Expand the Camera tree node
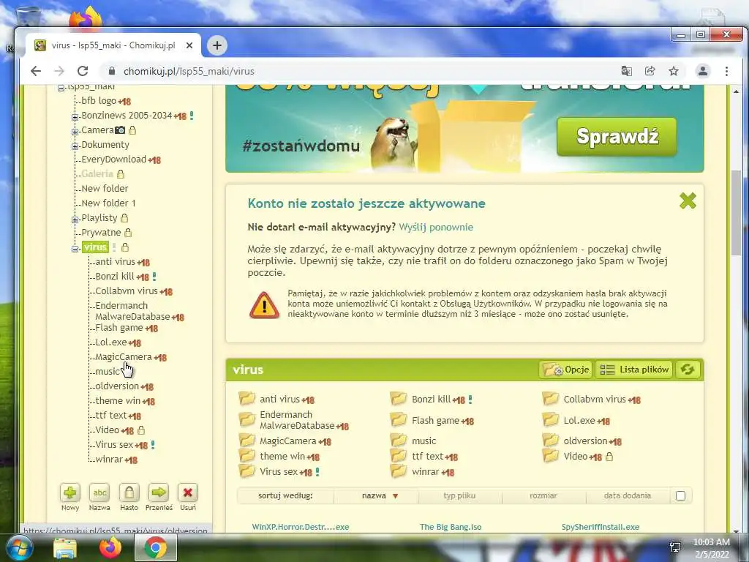The image size is (749, 562). pos(75,132)
